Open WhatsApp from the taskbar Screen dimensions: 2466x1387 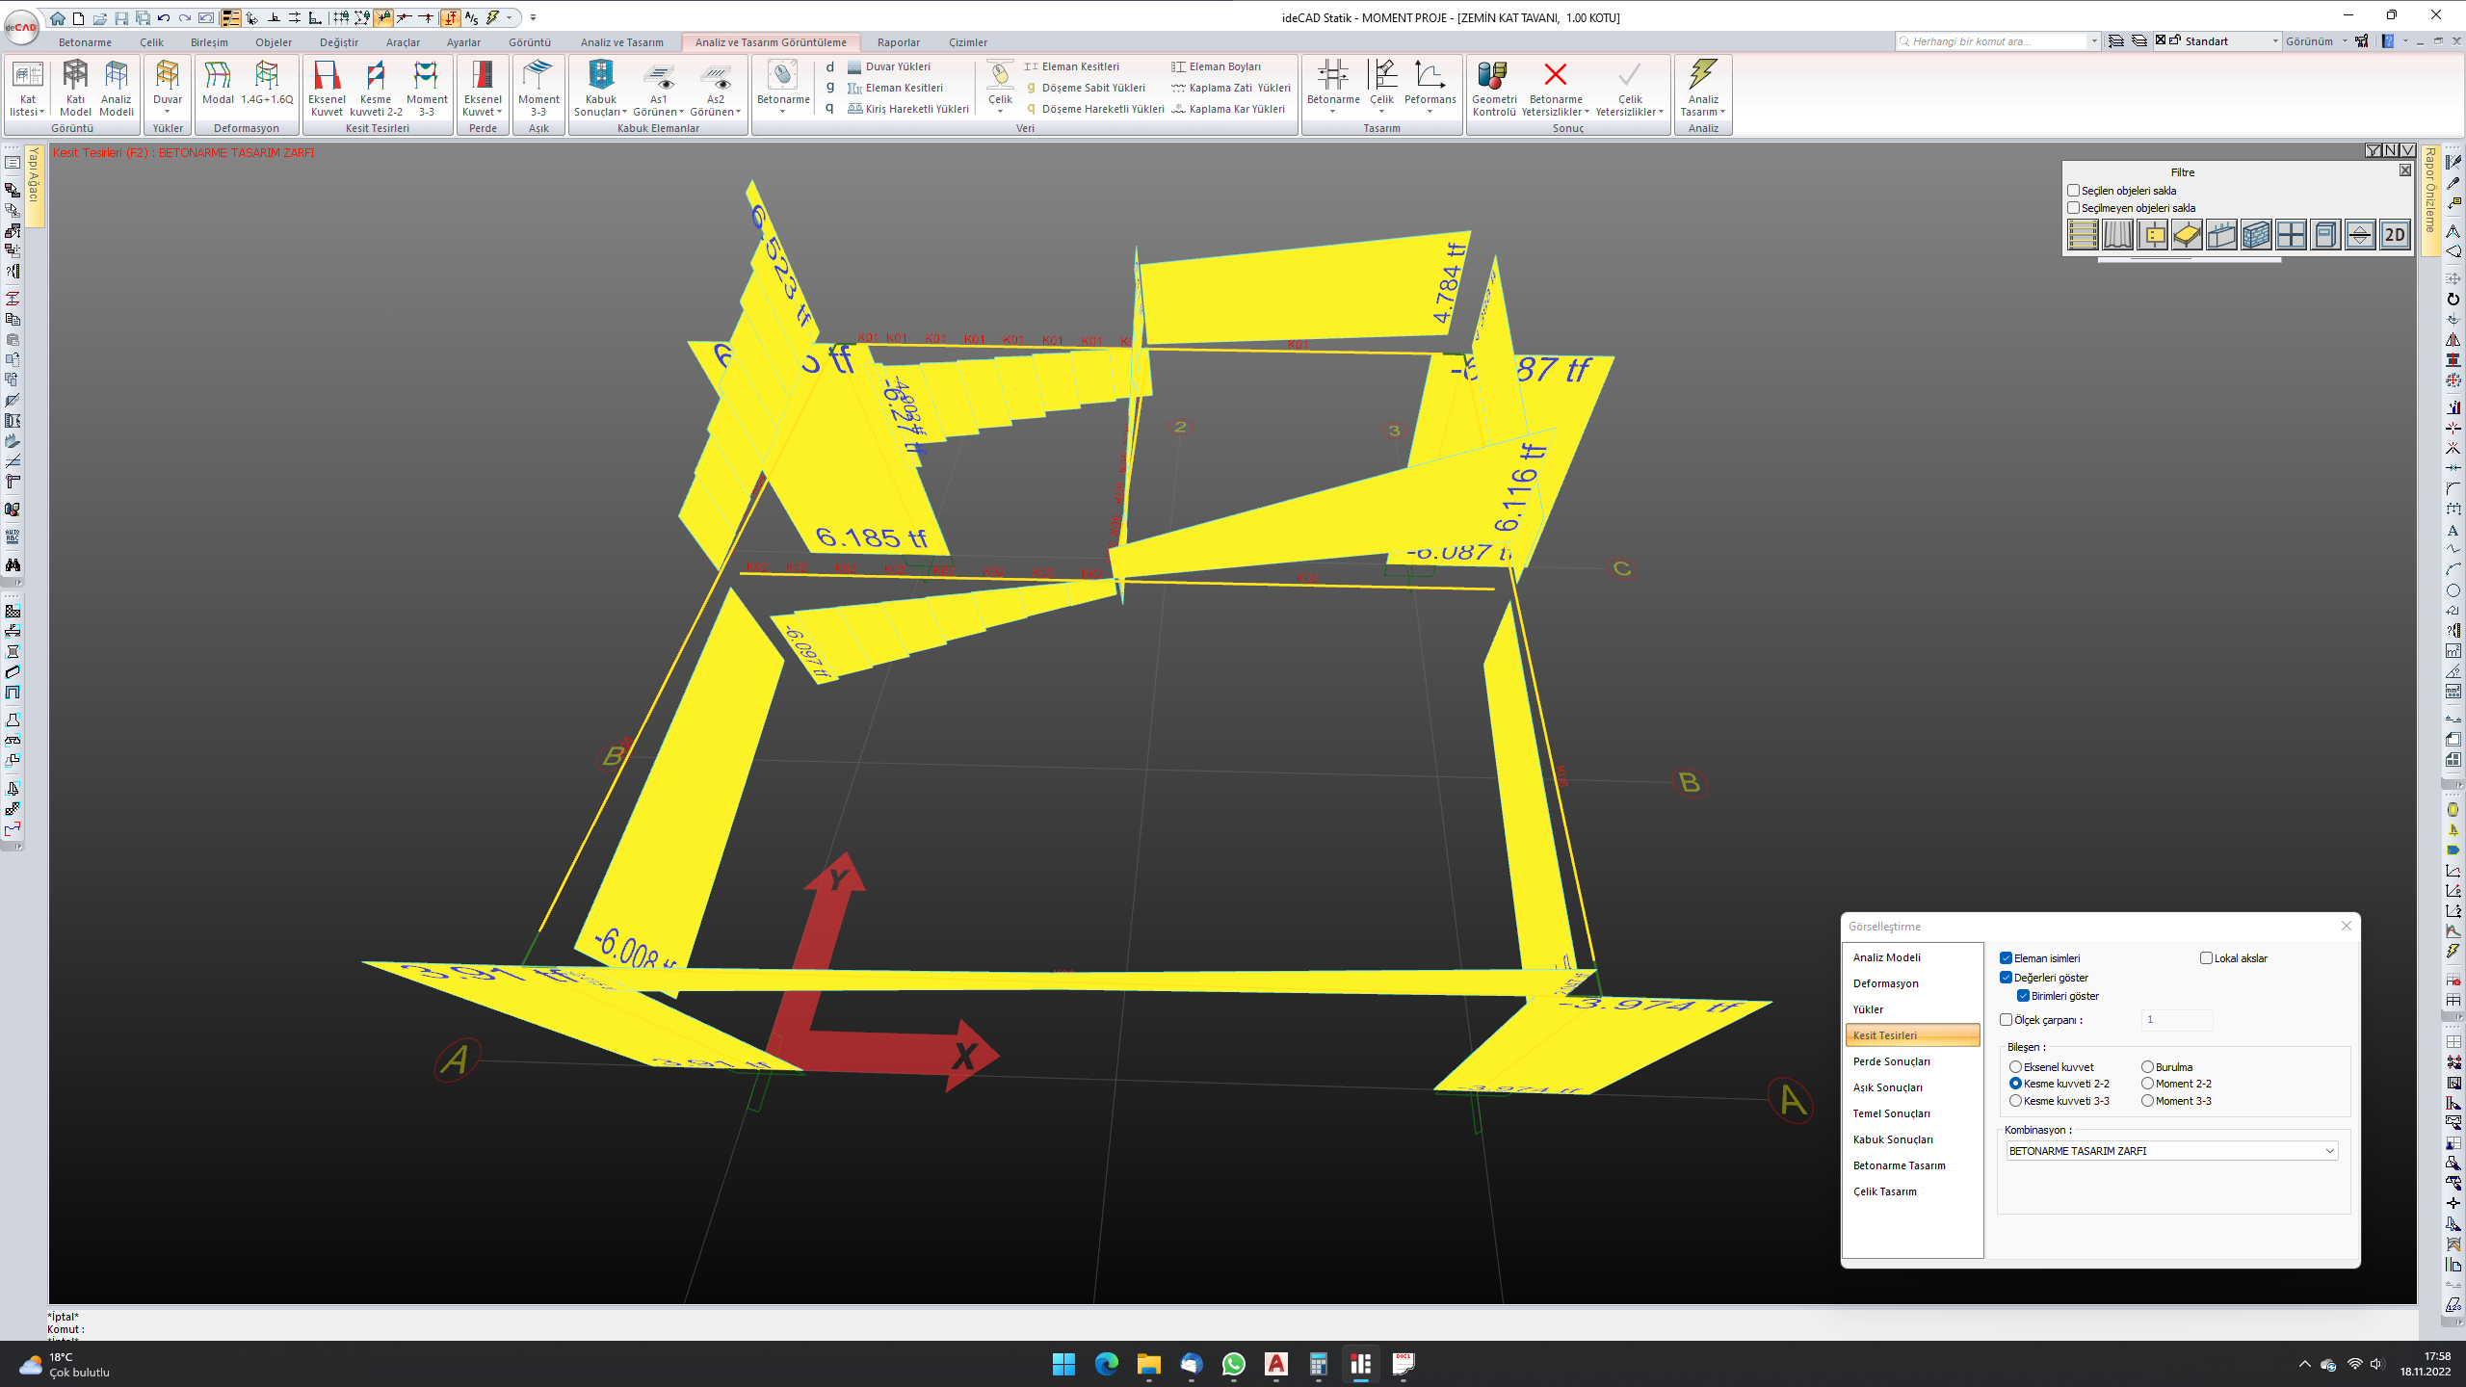point(1234,1364)
